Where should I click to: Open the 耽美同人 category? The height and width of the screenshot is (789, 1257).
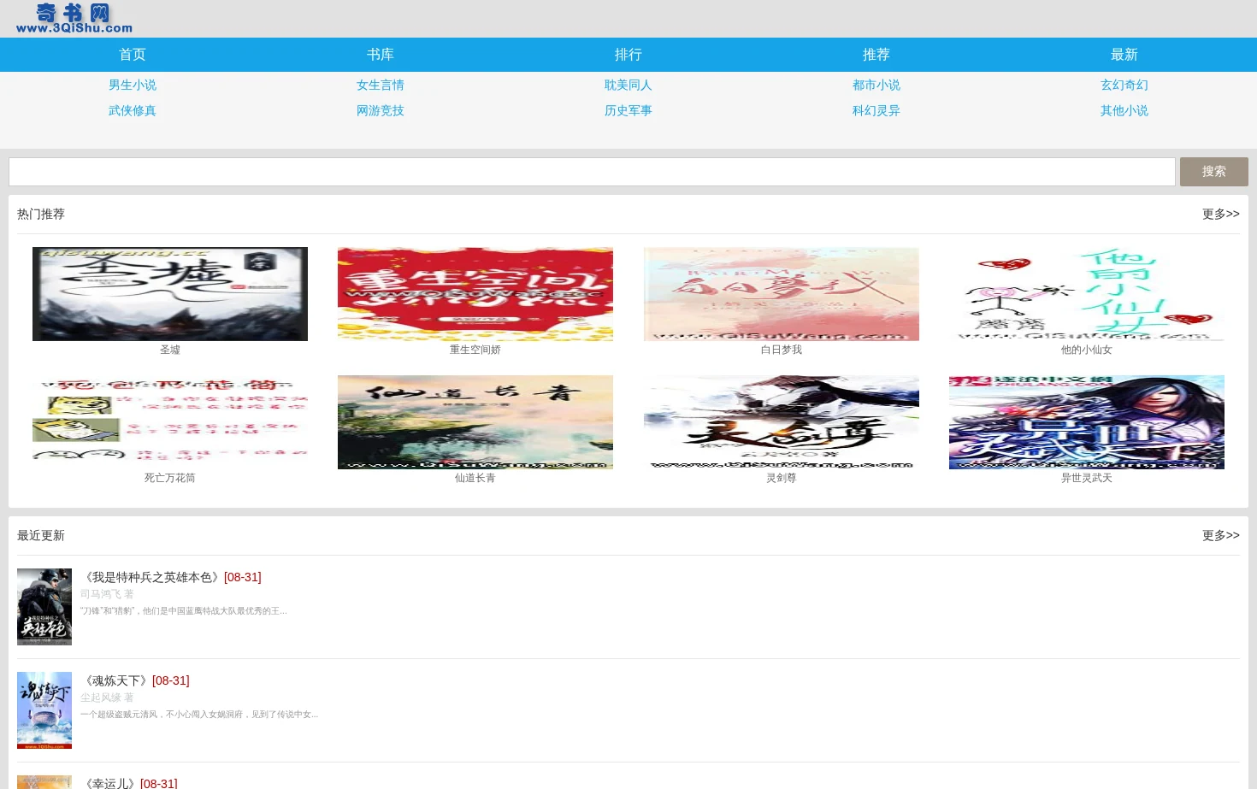pyautogui.click(x=628, y=85)
